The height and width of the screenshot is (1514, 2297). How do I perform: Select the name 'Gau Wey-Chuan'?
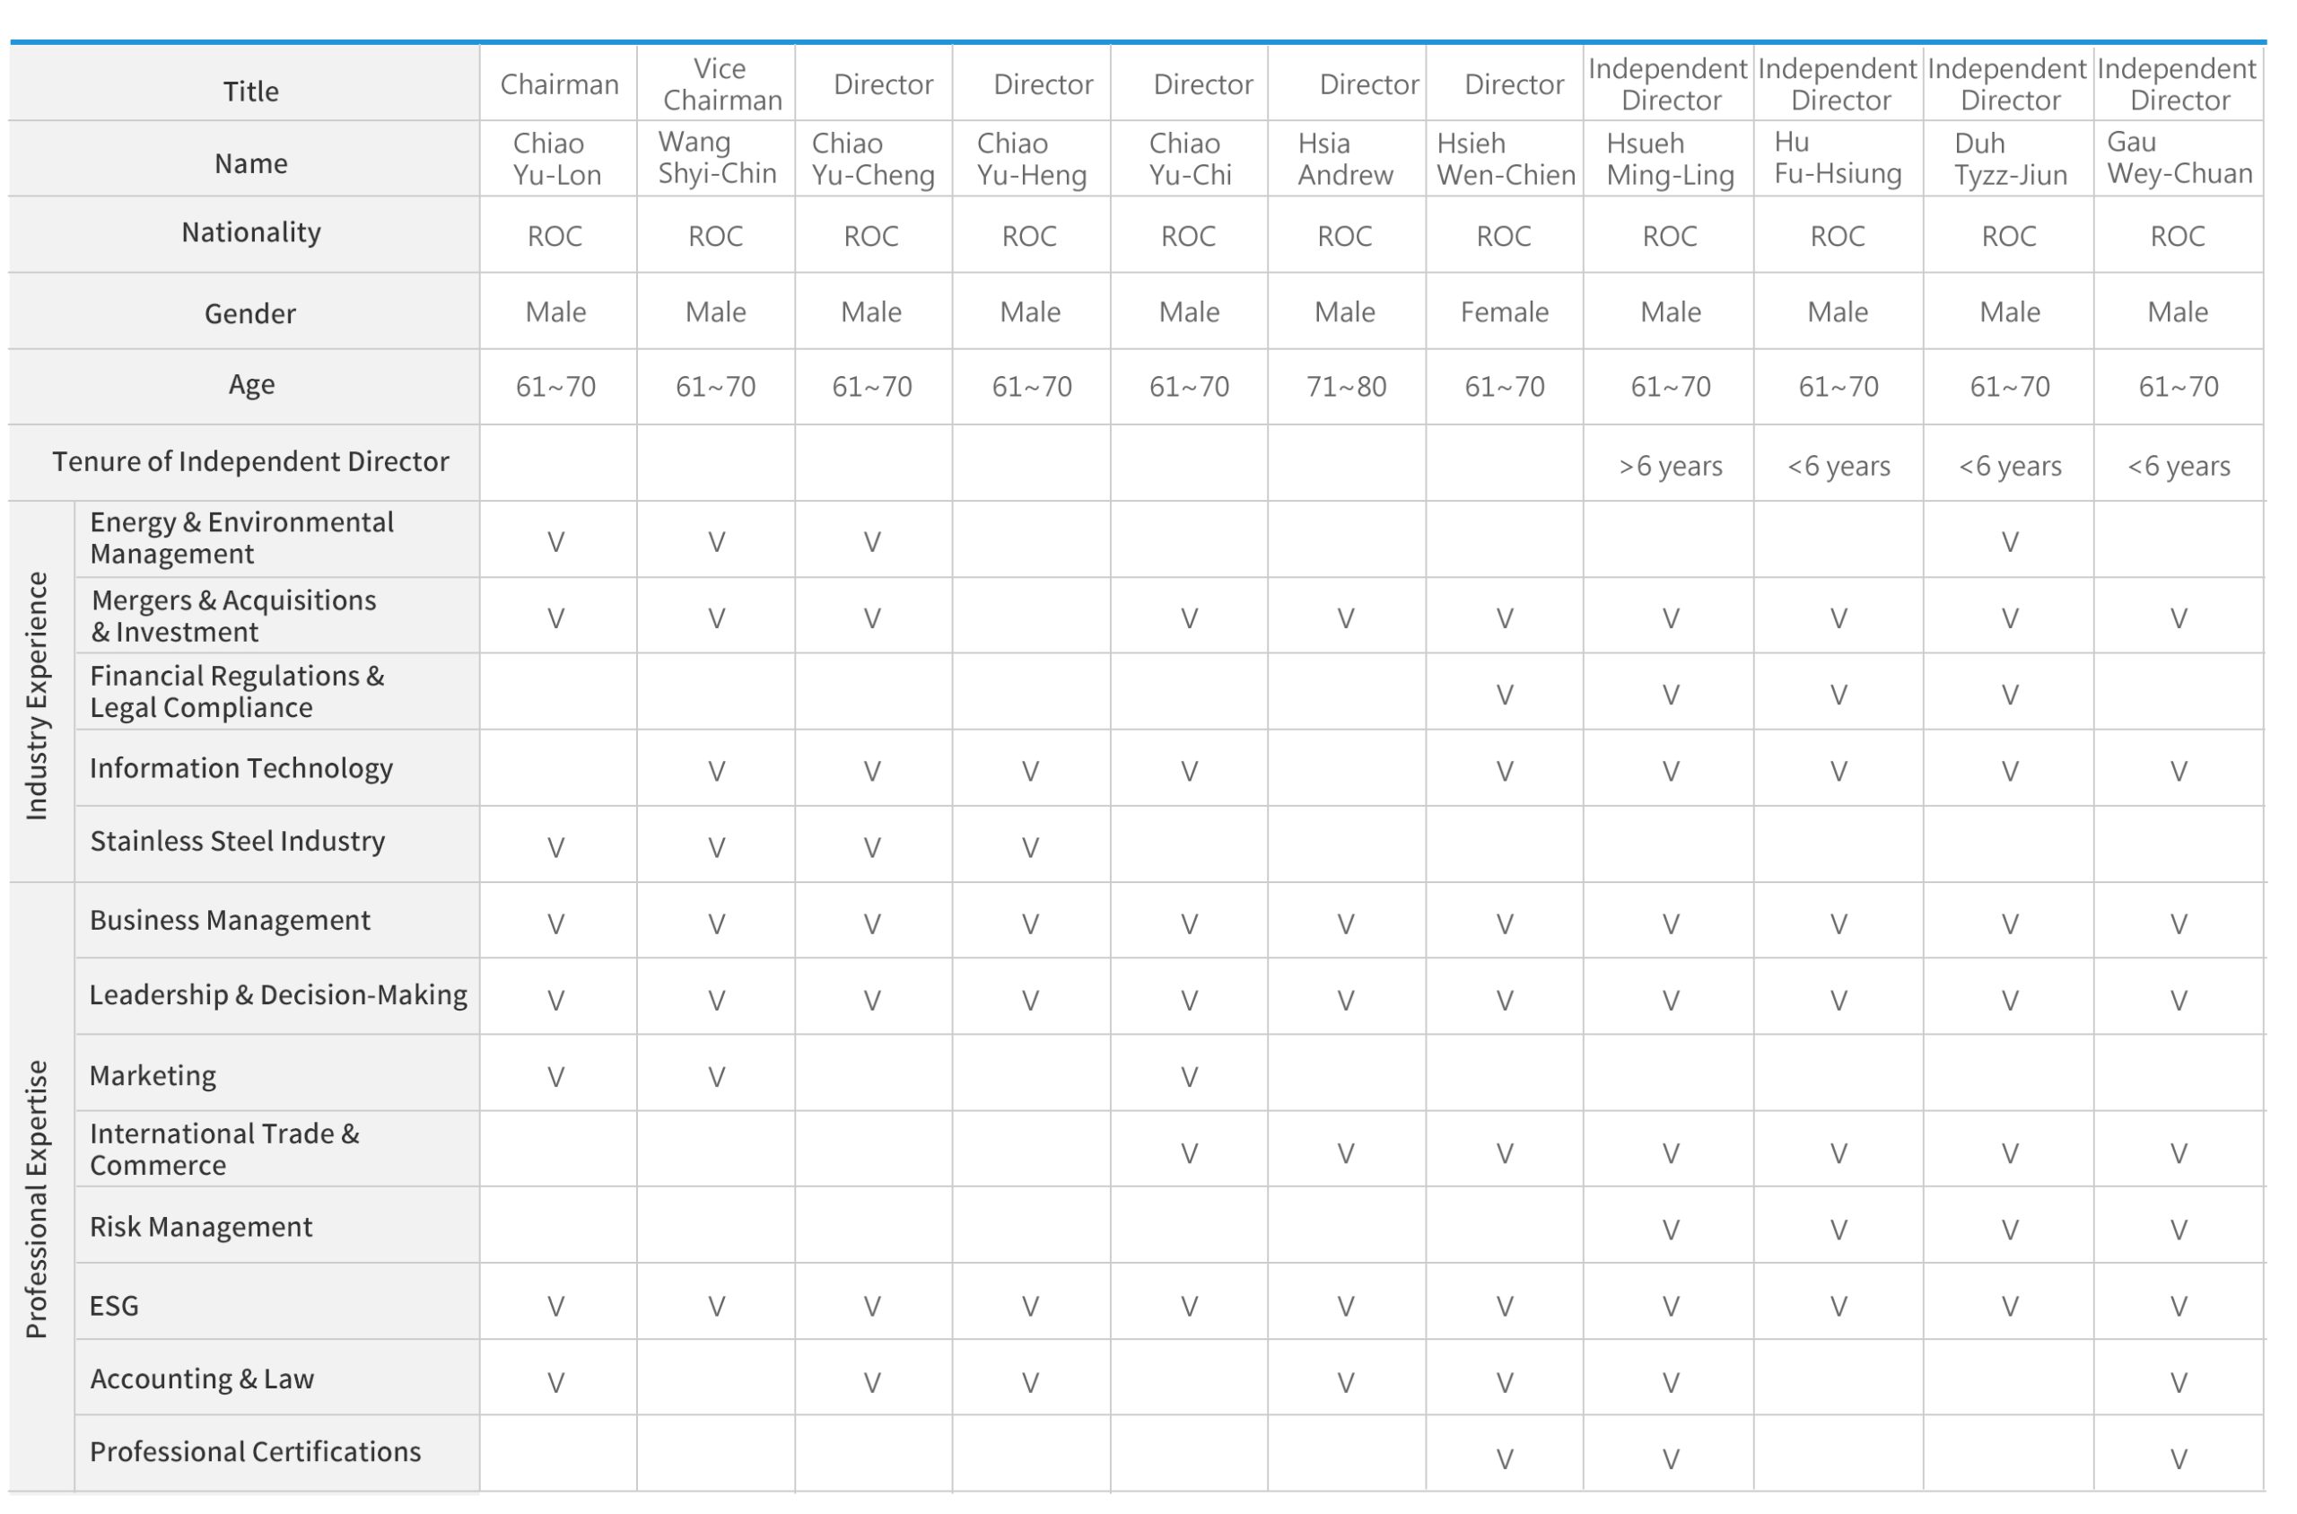2179,158
